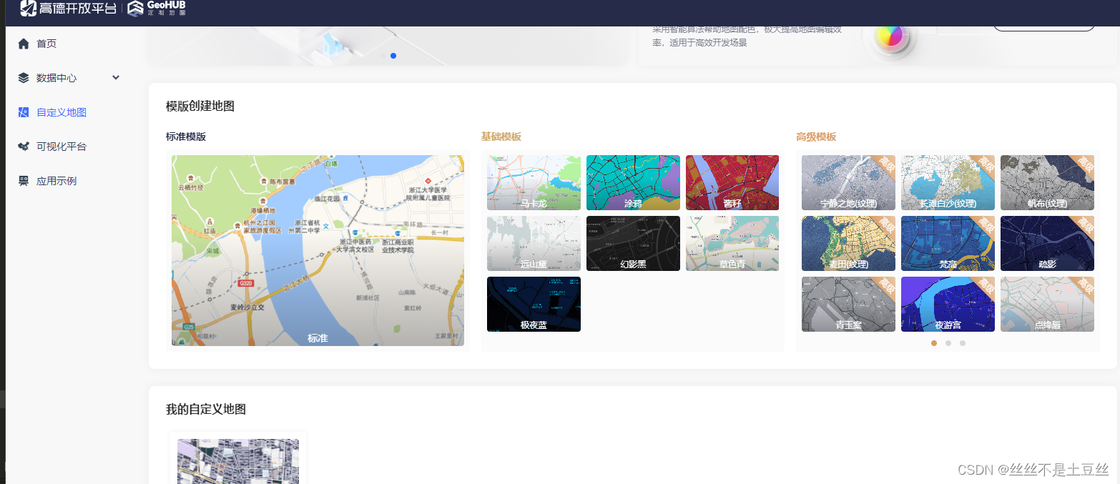Select the 夜游宫 template
This screenshot has width=1120, height=484.
948,304
